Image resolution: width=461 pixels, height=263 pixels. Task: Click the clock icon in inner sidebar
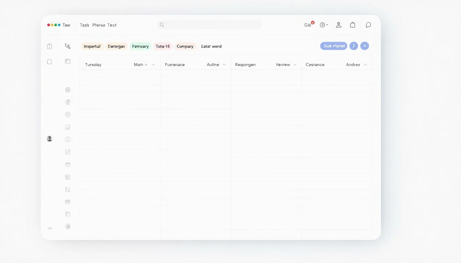(x=68, y=139)
